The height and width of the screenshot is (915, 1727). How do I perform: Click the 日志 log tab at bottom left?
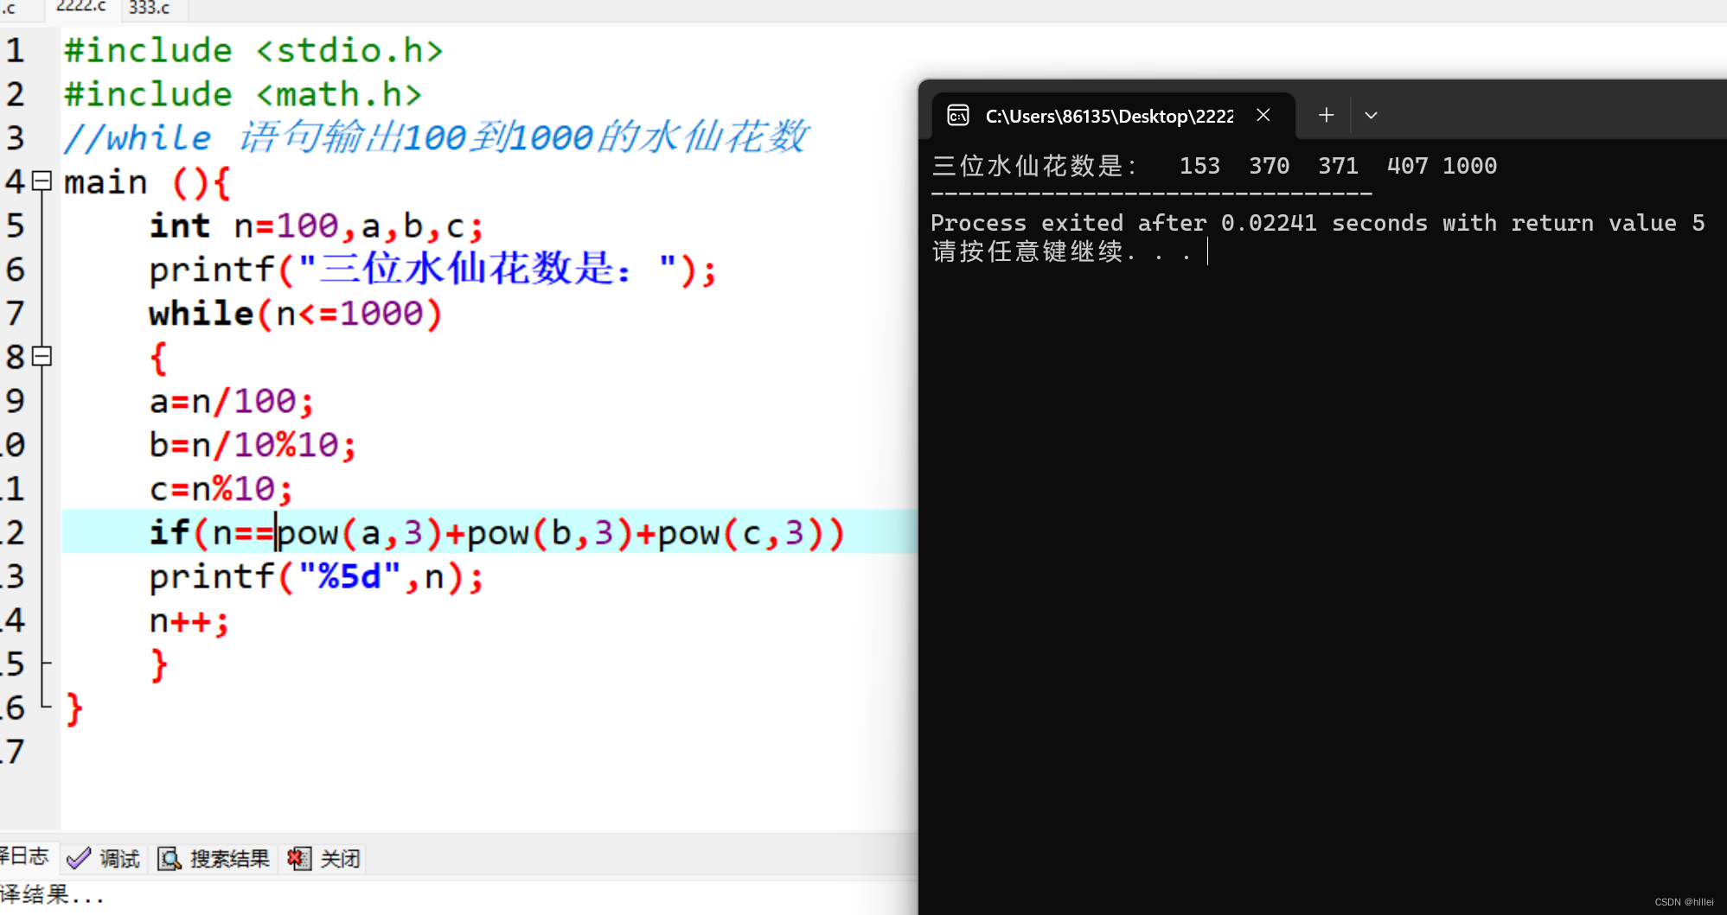(x=24, y=856)
